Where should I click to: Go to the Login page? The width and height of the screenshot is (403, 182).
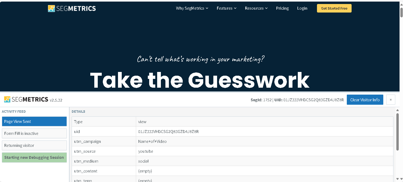(x=302, y=8)
